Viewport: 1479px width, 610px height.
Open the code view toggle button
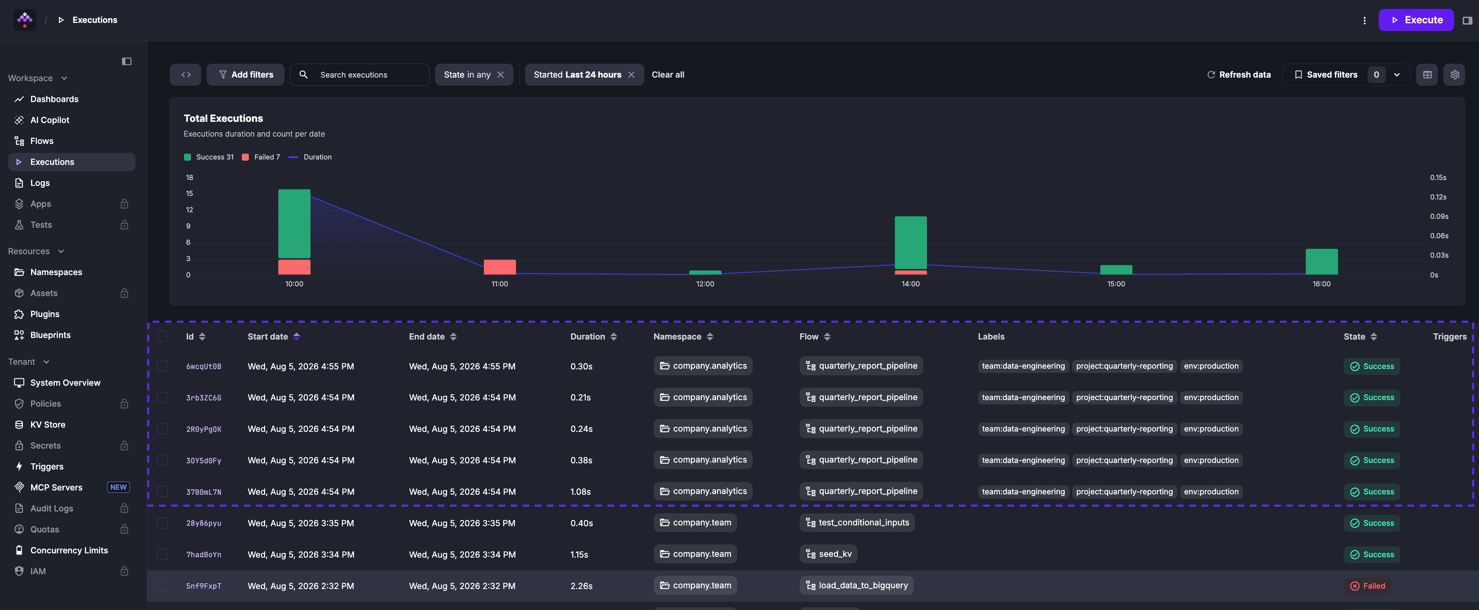(x=186, y=75)
